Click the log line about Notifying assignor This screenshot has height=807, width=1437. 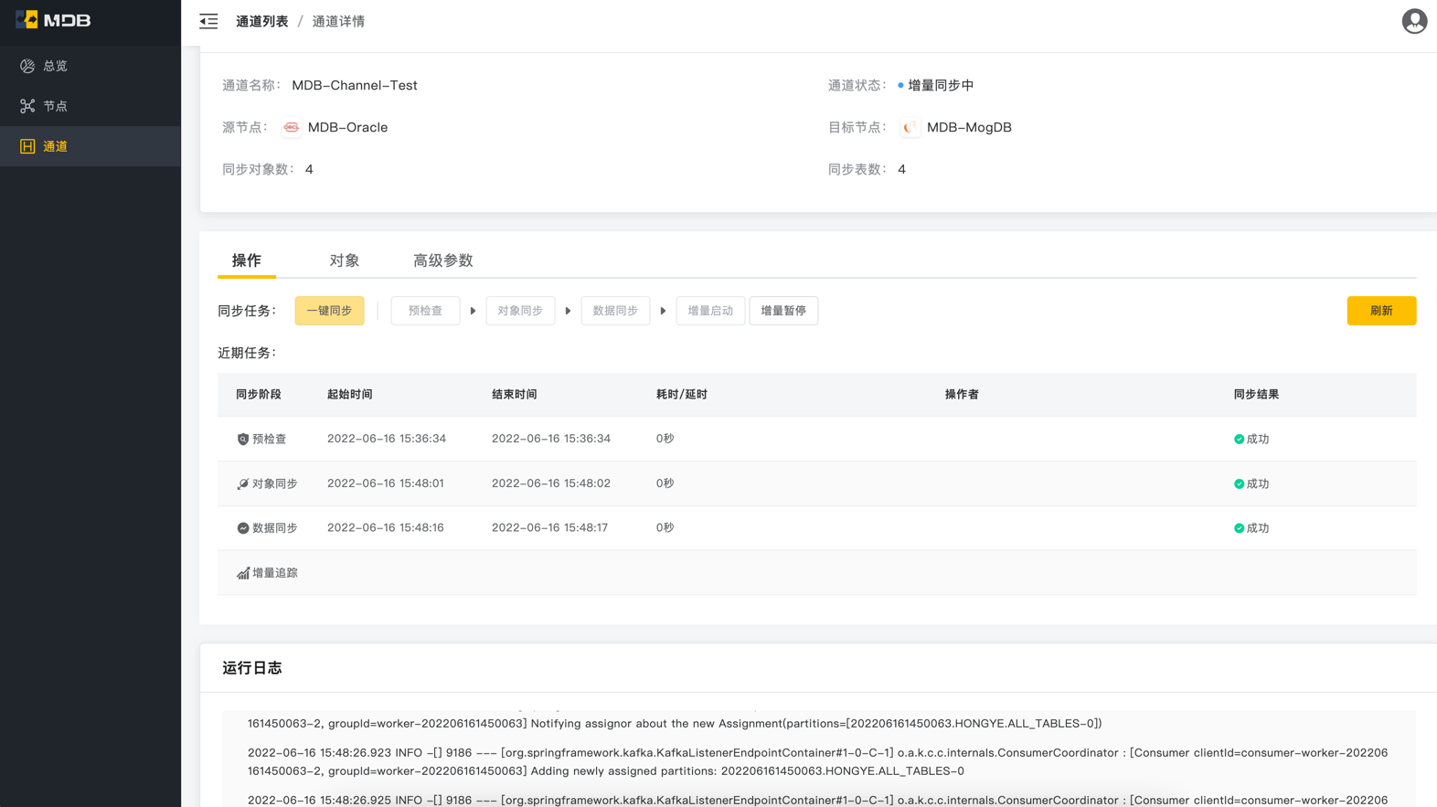[675, 723]
